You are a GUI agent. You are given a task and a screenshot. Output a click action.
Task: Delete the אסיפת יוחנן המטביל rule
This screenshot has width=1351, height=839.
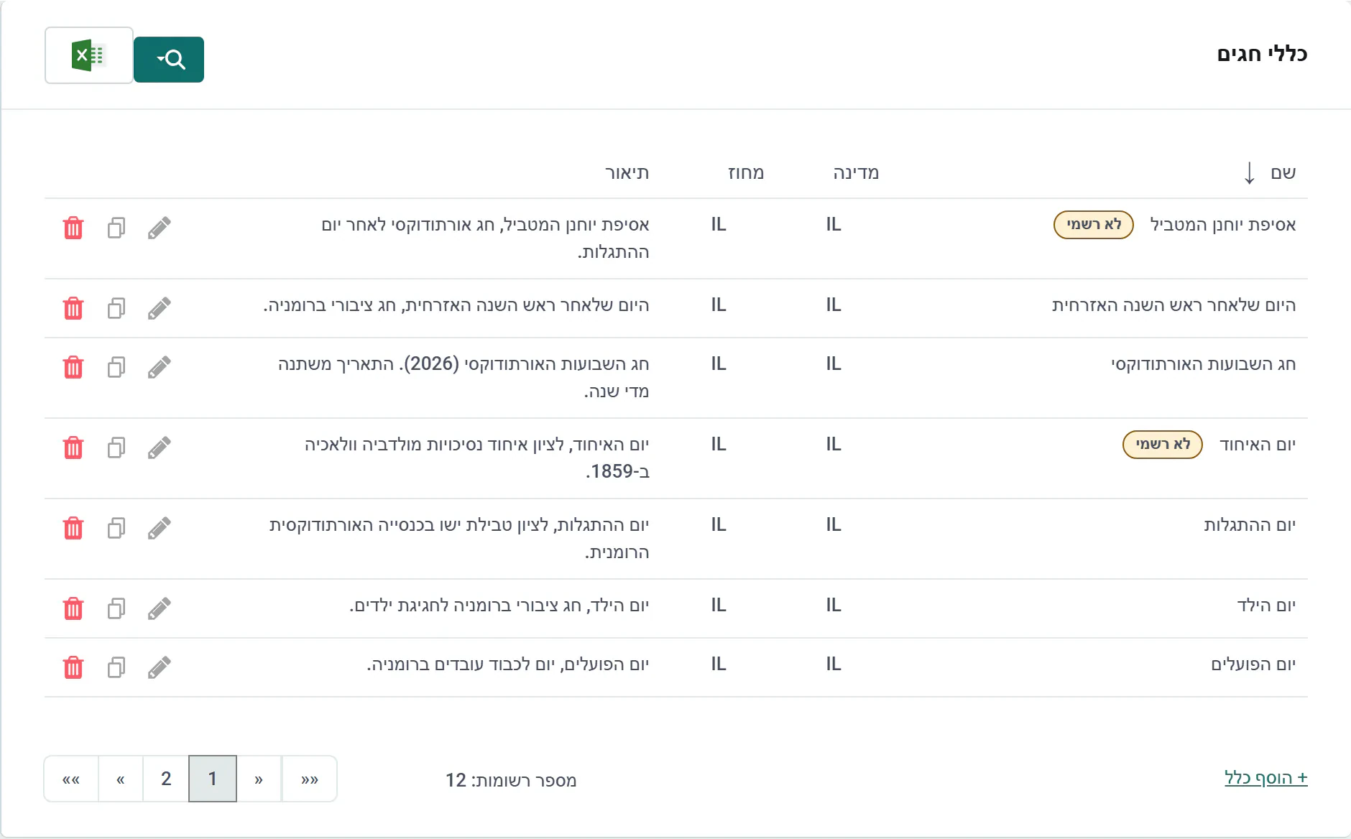point(73,228)
